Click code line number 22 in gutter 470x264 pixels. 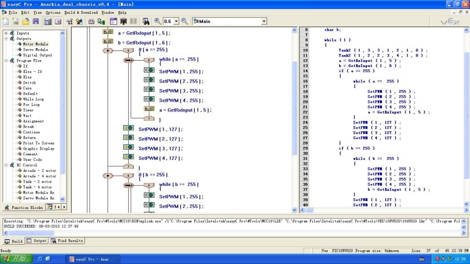click(x=305, y=112)
